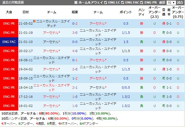Uncheck the ENG PR checkbox
Screen dimensions: 185x127
click(x=142, y=3)
